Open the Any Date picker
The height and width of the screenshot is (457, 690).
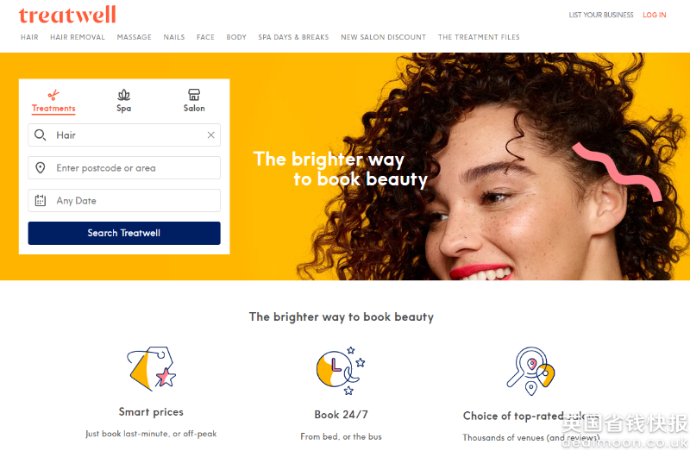pyautogui.click(x=124, y=201)
